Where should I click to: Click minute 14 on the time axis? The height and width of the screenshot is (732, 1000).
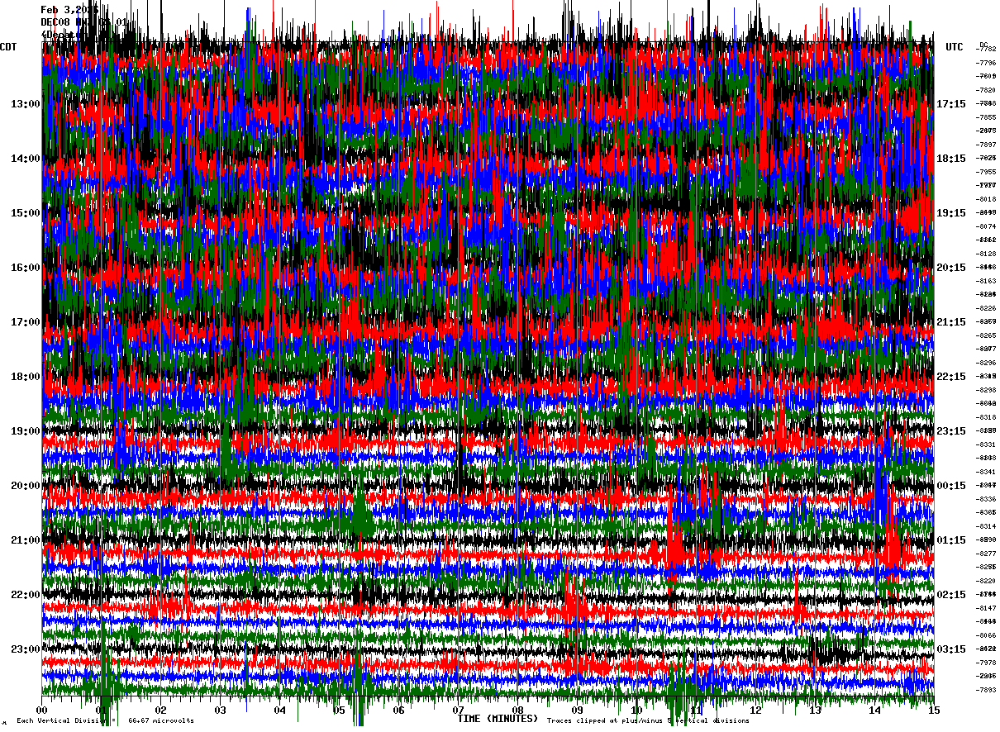875,711
